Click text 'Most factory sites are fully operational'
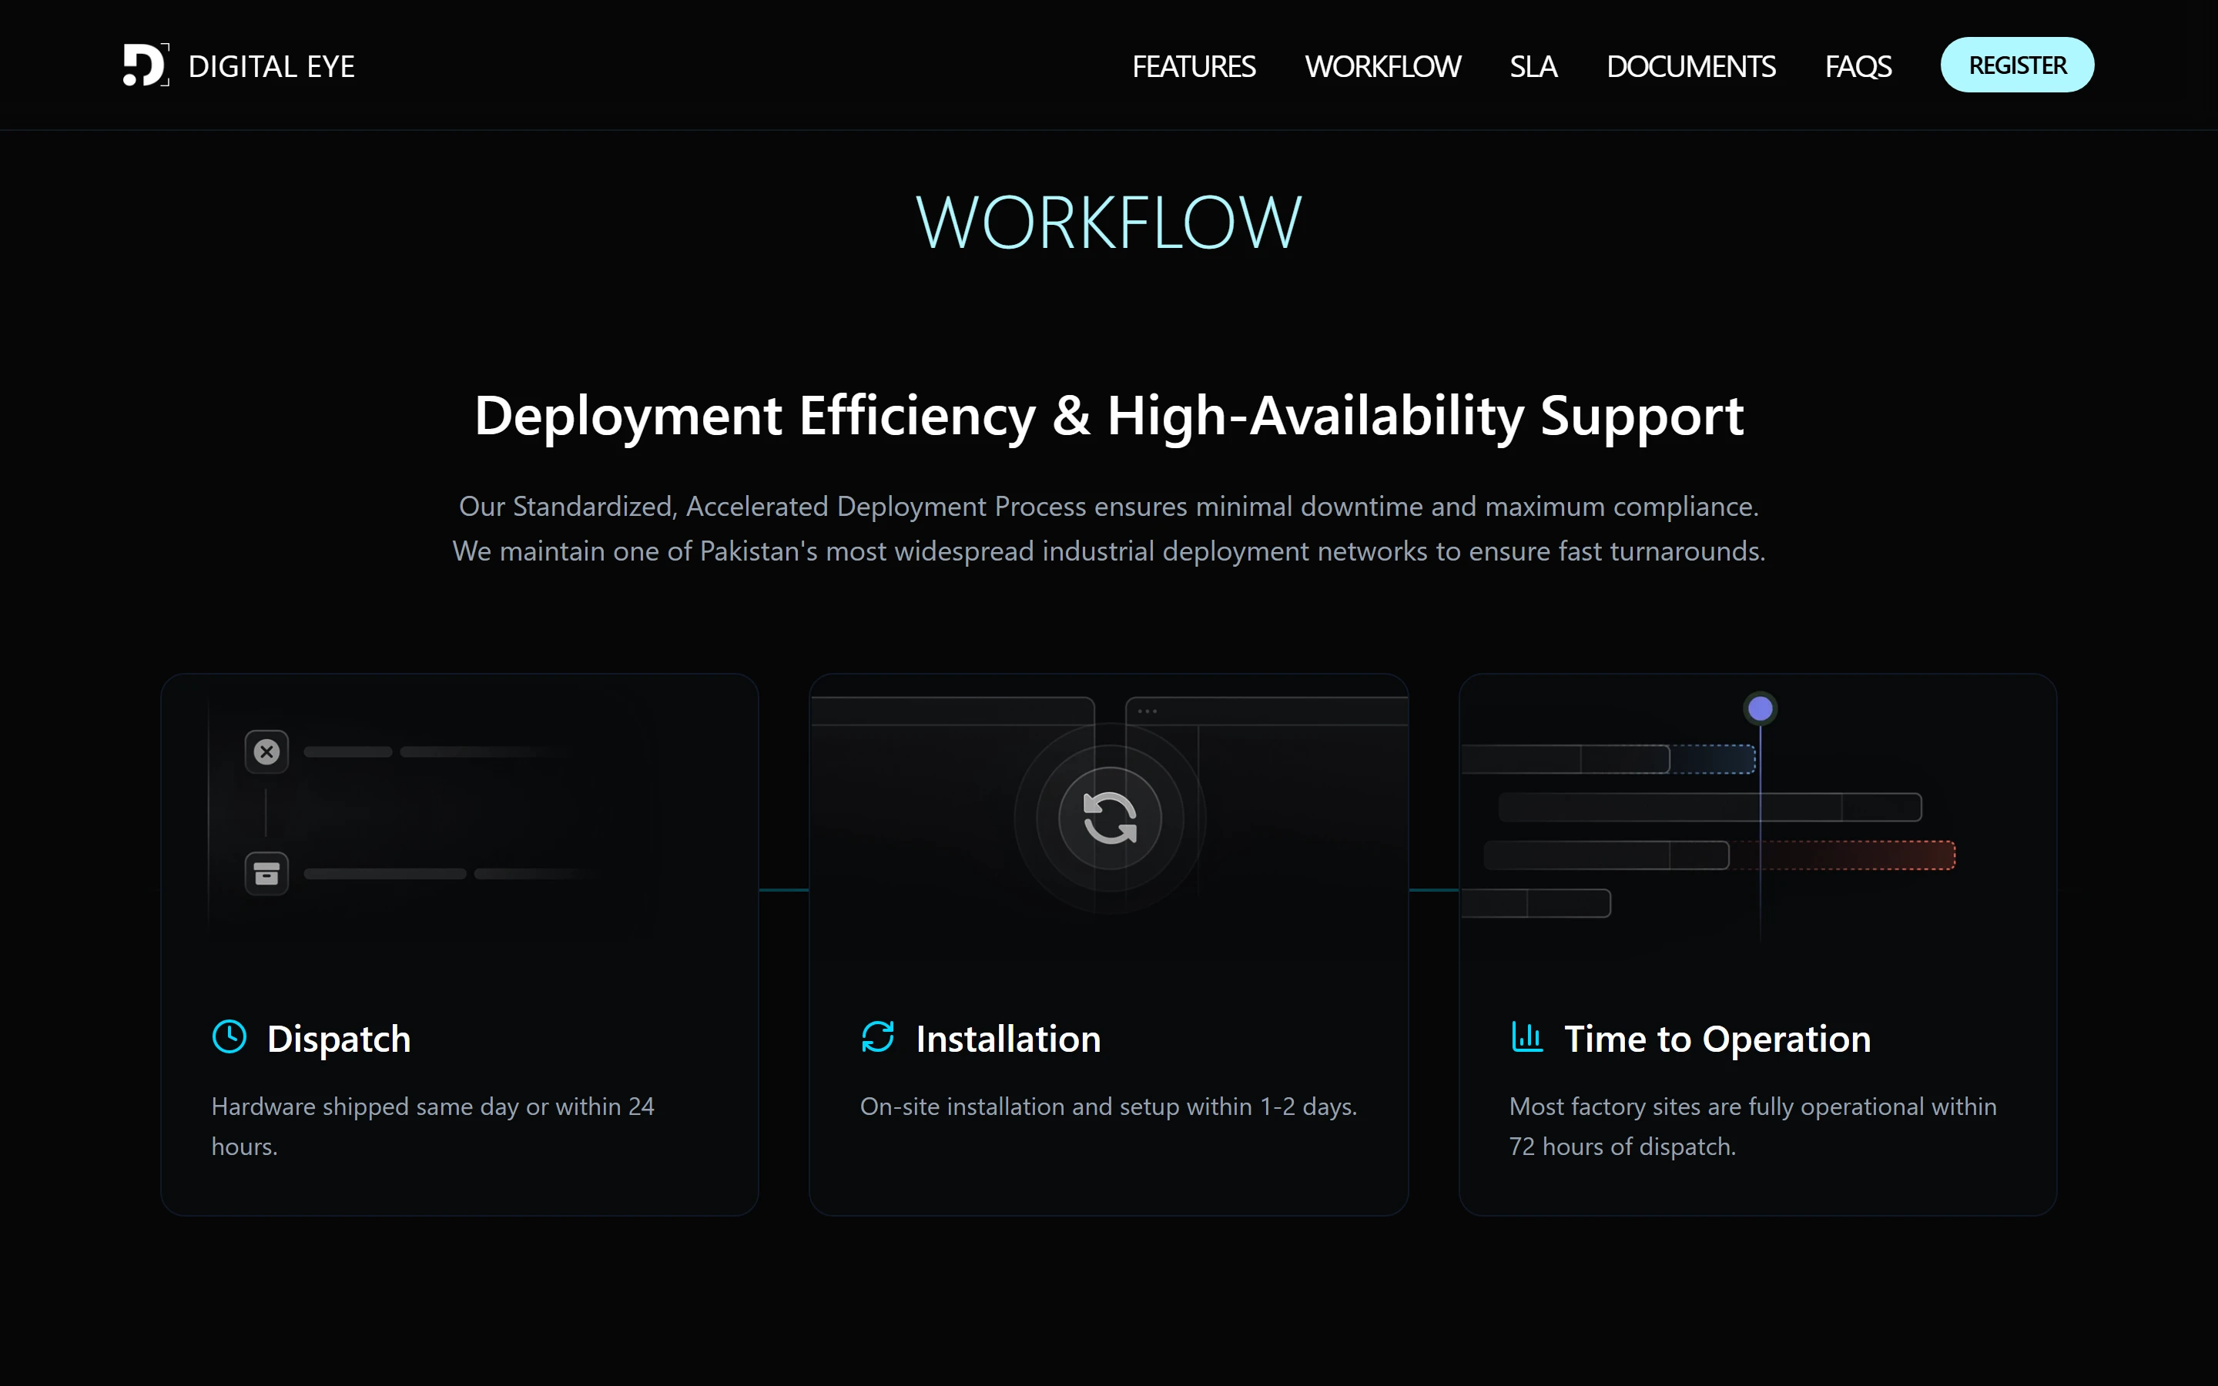2218x1386 pixels. tap(1717, 1106)
